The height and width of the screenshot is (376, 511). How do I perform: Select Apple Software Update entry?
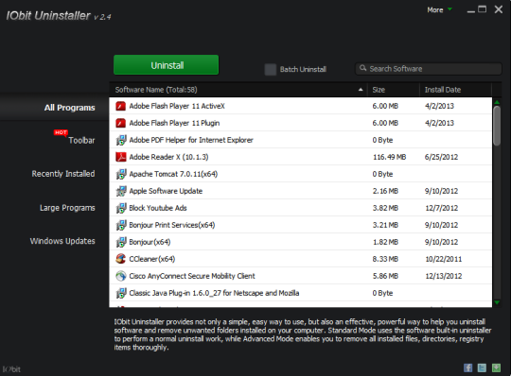pos(300,191)
